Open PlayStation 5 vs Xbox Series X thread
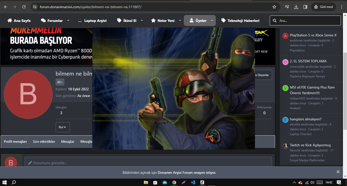 click(x=313, y=35)
